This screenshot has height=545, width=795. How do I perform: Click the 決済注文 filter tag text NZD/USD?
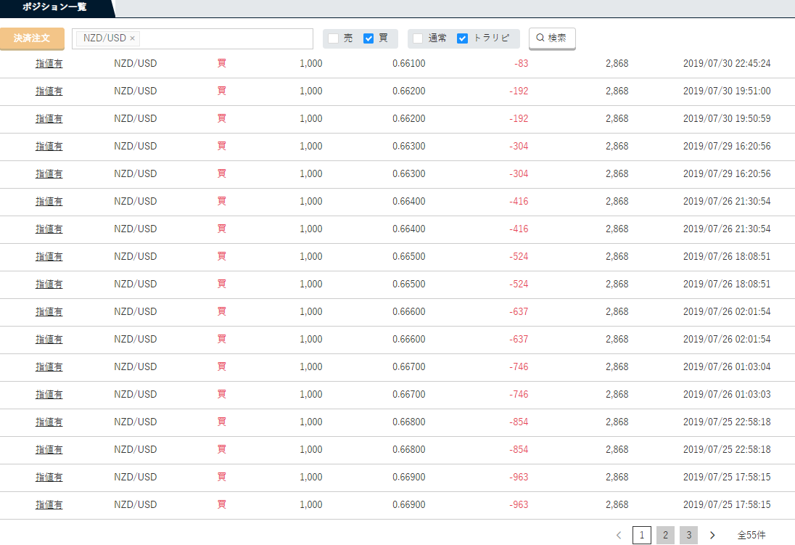click(104, 38)
